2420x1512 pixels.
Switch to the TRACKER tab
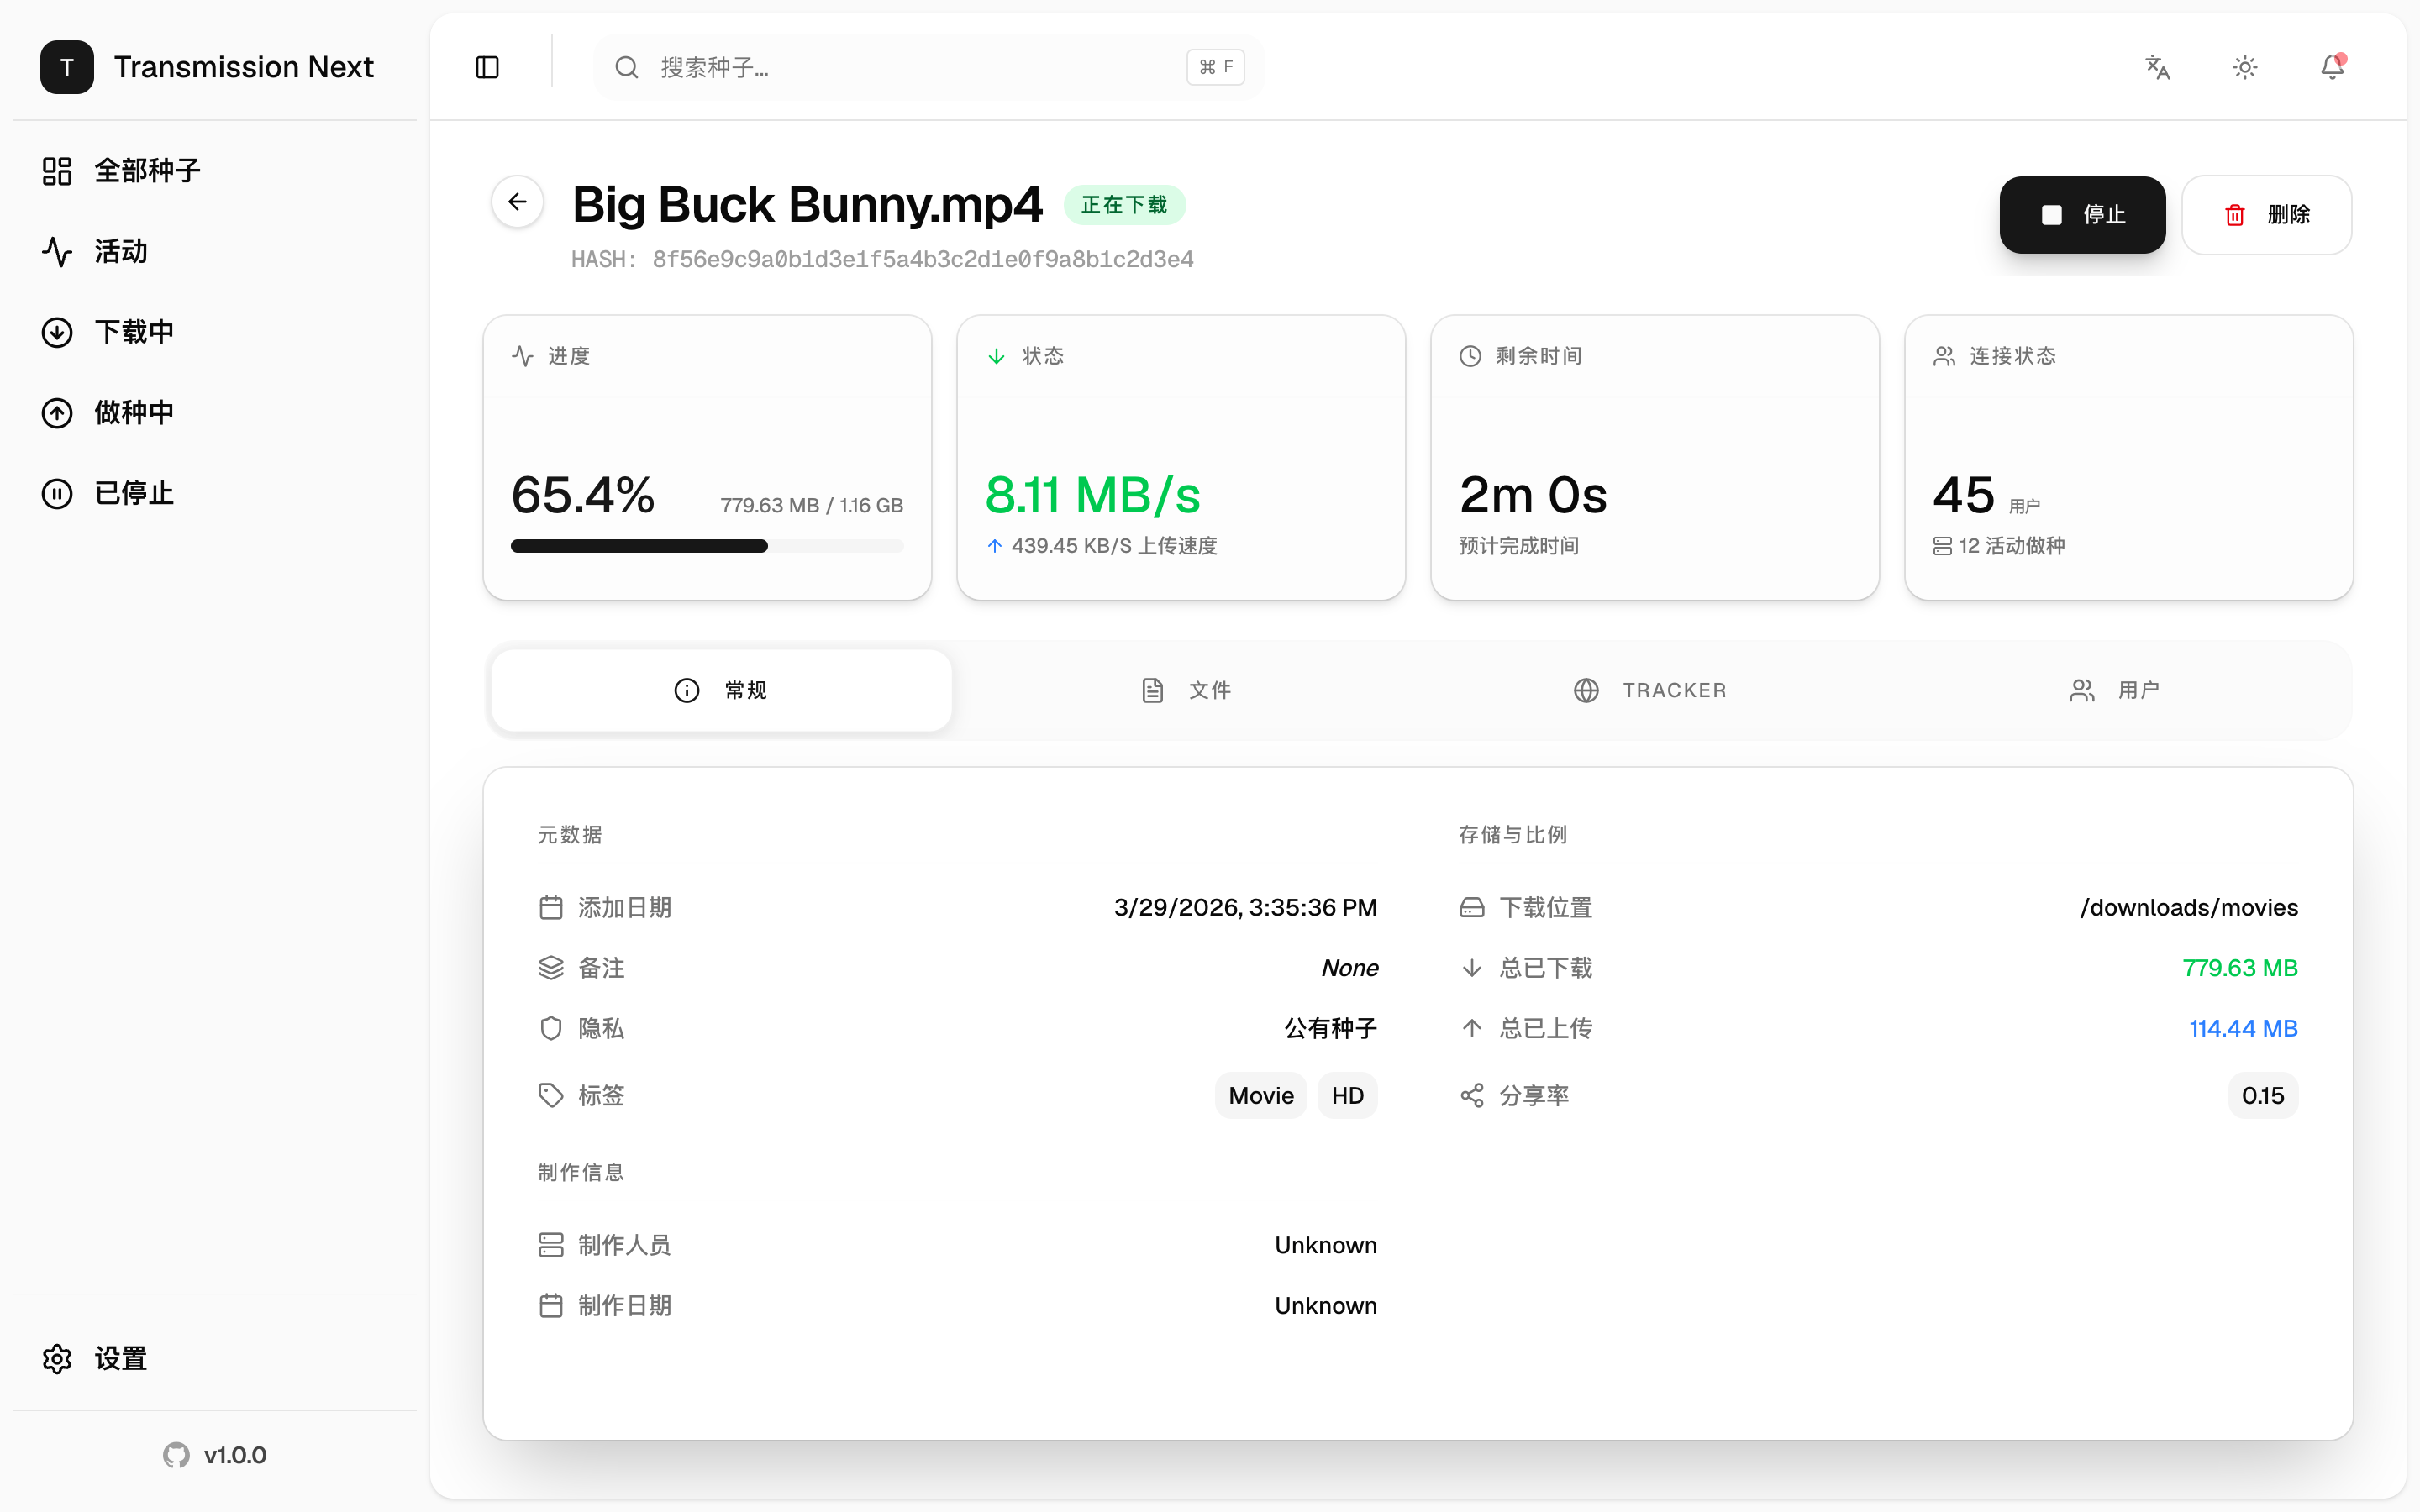click(x=1650, y=690)
